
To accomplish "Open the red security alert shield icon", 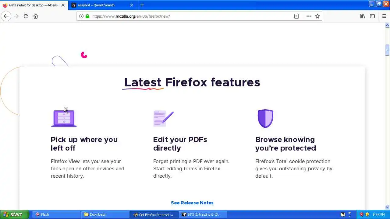I will point(362,214).
